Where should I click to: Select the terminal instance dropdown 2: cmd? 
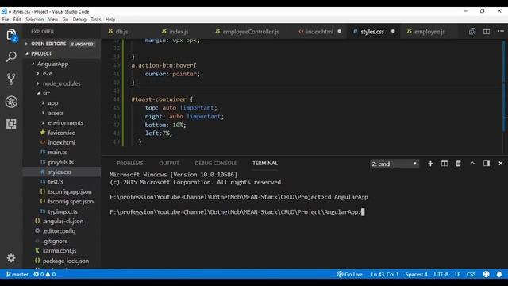(394, 164)
